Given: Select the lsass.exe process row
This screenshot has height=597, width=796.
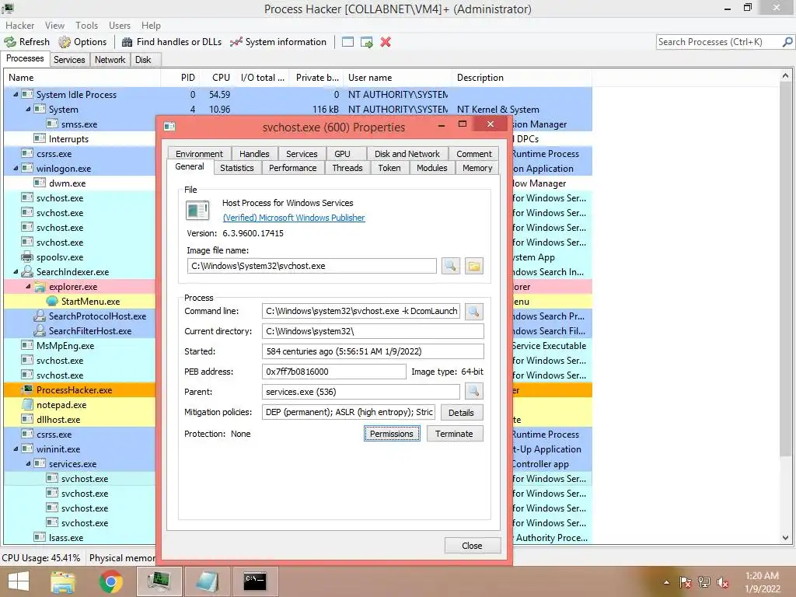Looking at the screenshot, I should pyautogui.click(x=298, y=538).
